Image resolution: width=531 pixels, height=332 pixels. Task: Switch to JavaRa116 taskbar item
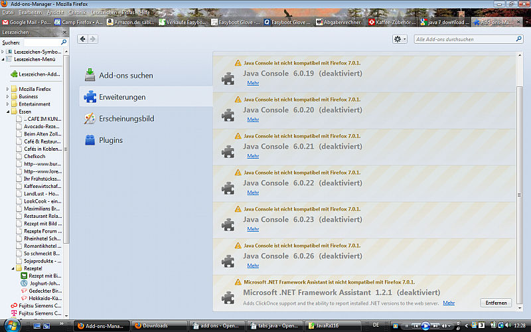point(331,325)
